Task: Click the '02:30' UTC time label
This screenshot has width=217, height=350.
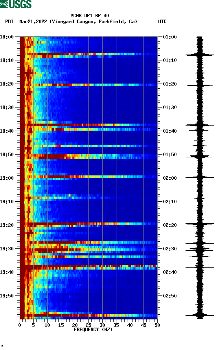Action: coord(170,249)
